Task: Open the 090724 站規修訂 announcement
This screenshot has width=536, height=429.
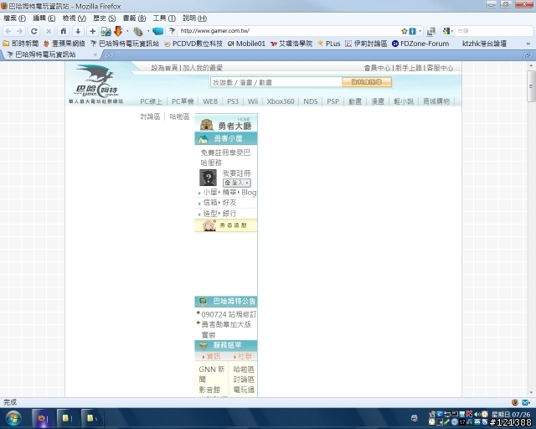Action: pos(229,314)
